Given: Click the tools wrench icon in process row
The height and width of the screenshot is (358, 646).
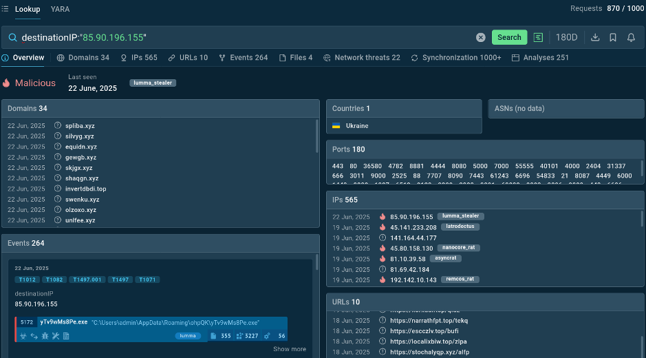Looking at the screenshot, I should tap(55, 336).
